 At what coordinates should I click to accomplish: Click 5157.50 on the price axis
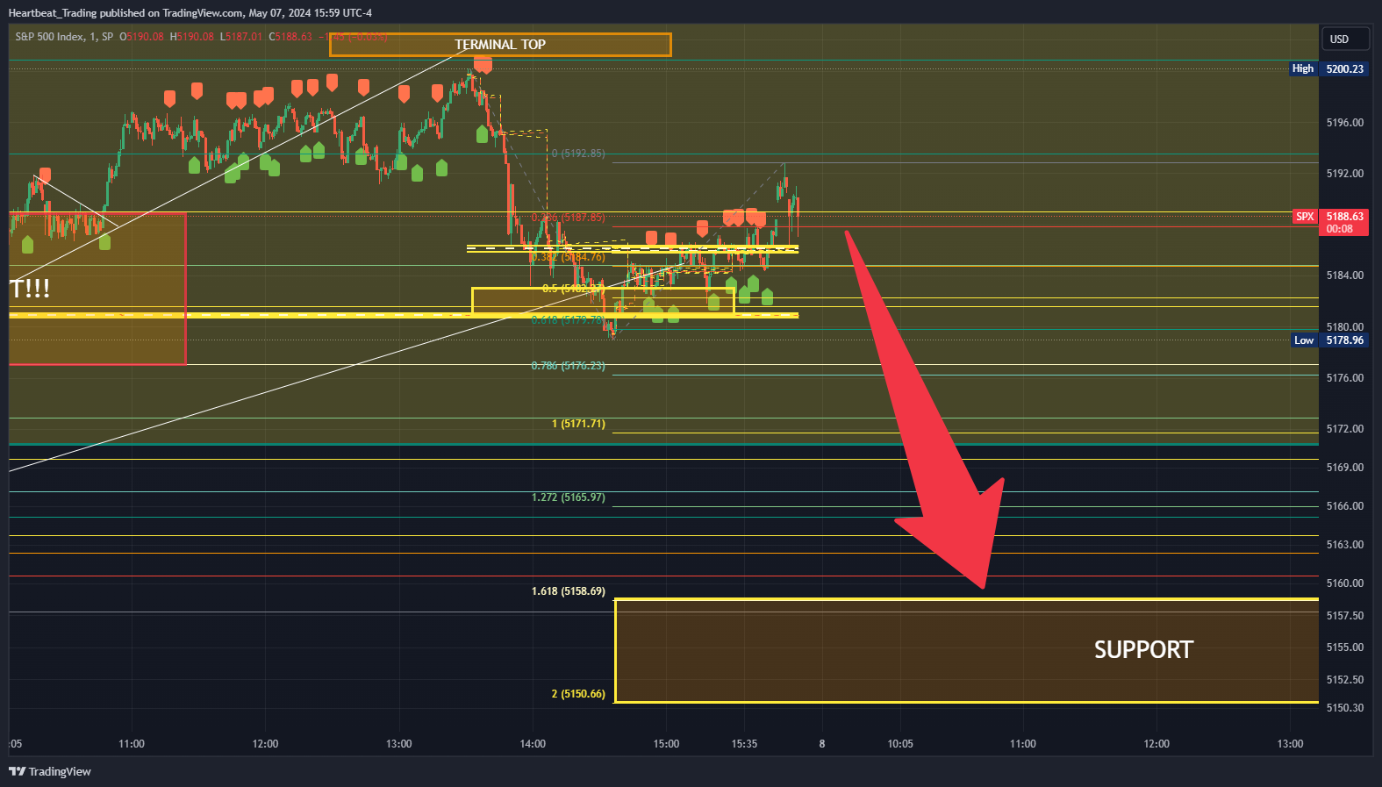[x=1345, y=616]
